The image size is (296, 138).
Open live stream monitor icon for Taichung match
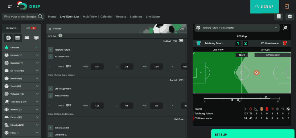tap(181, 41)
